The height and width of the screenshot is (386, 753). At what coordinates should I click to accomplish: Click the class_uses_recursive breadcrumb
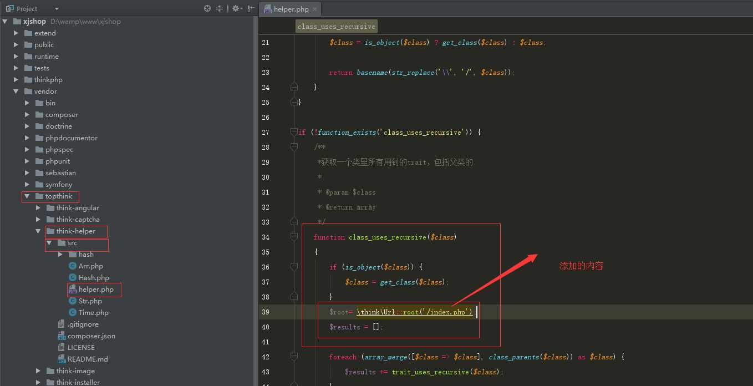tap(337, 26)
